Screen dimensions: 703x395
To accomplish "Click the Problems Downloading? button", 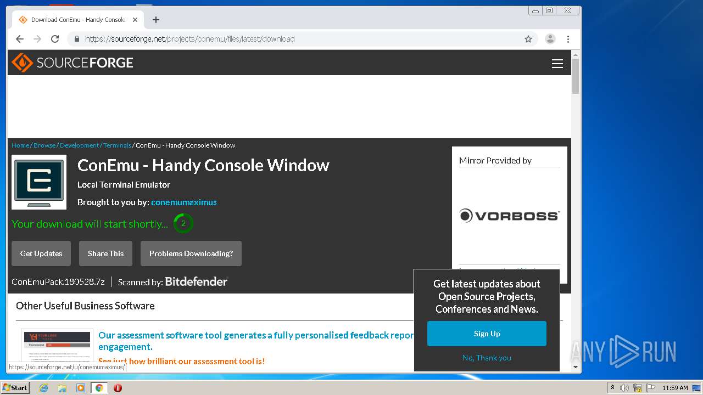I will tap(191, 253).
